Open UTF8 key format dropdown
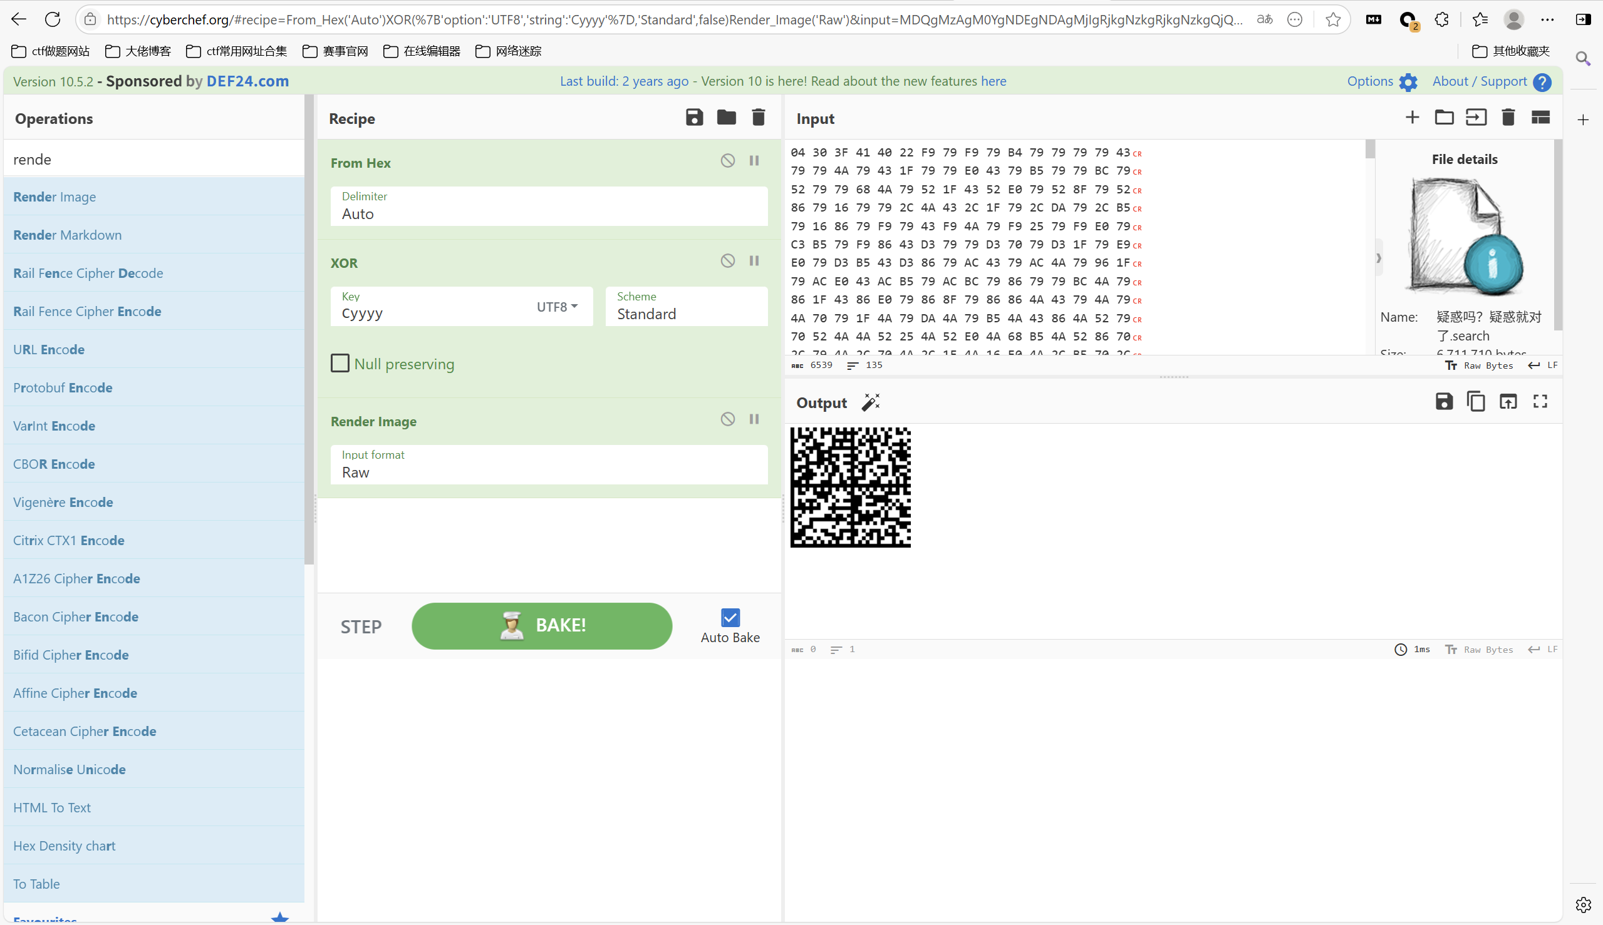The width and height of the screenshot is (1603, 925). tap(557, 307)
